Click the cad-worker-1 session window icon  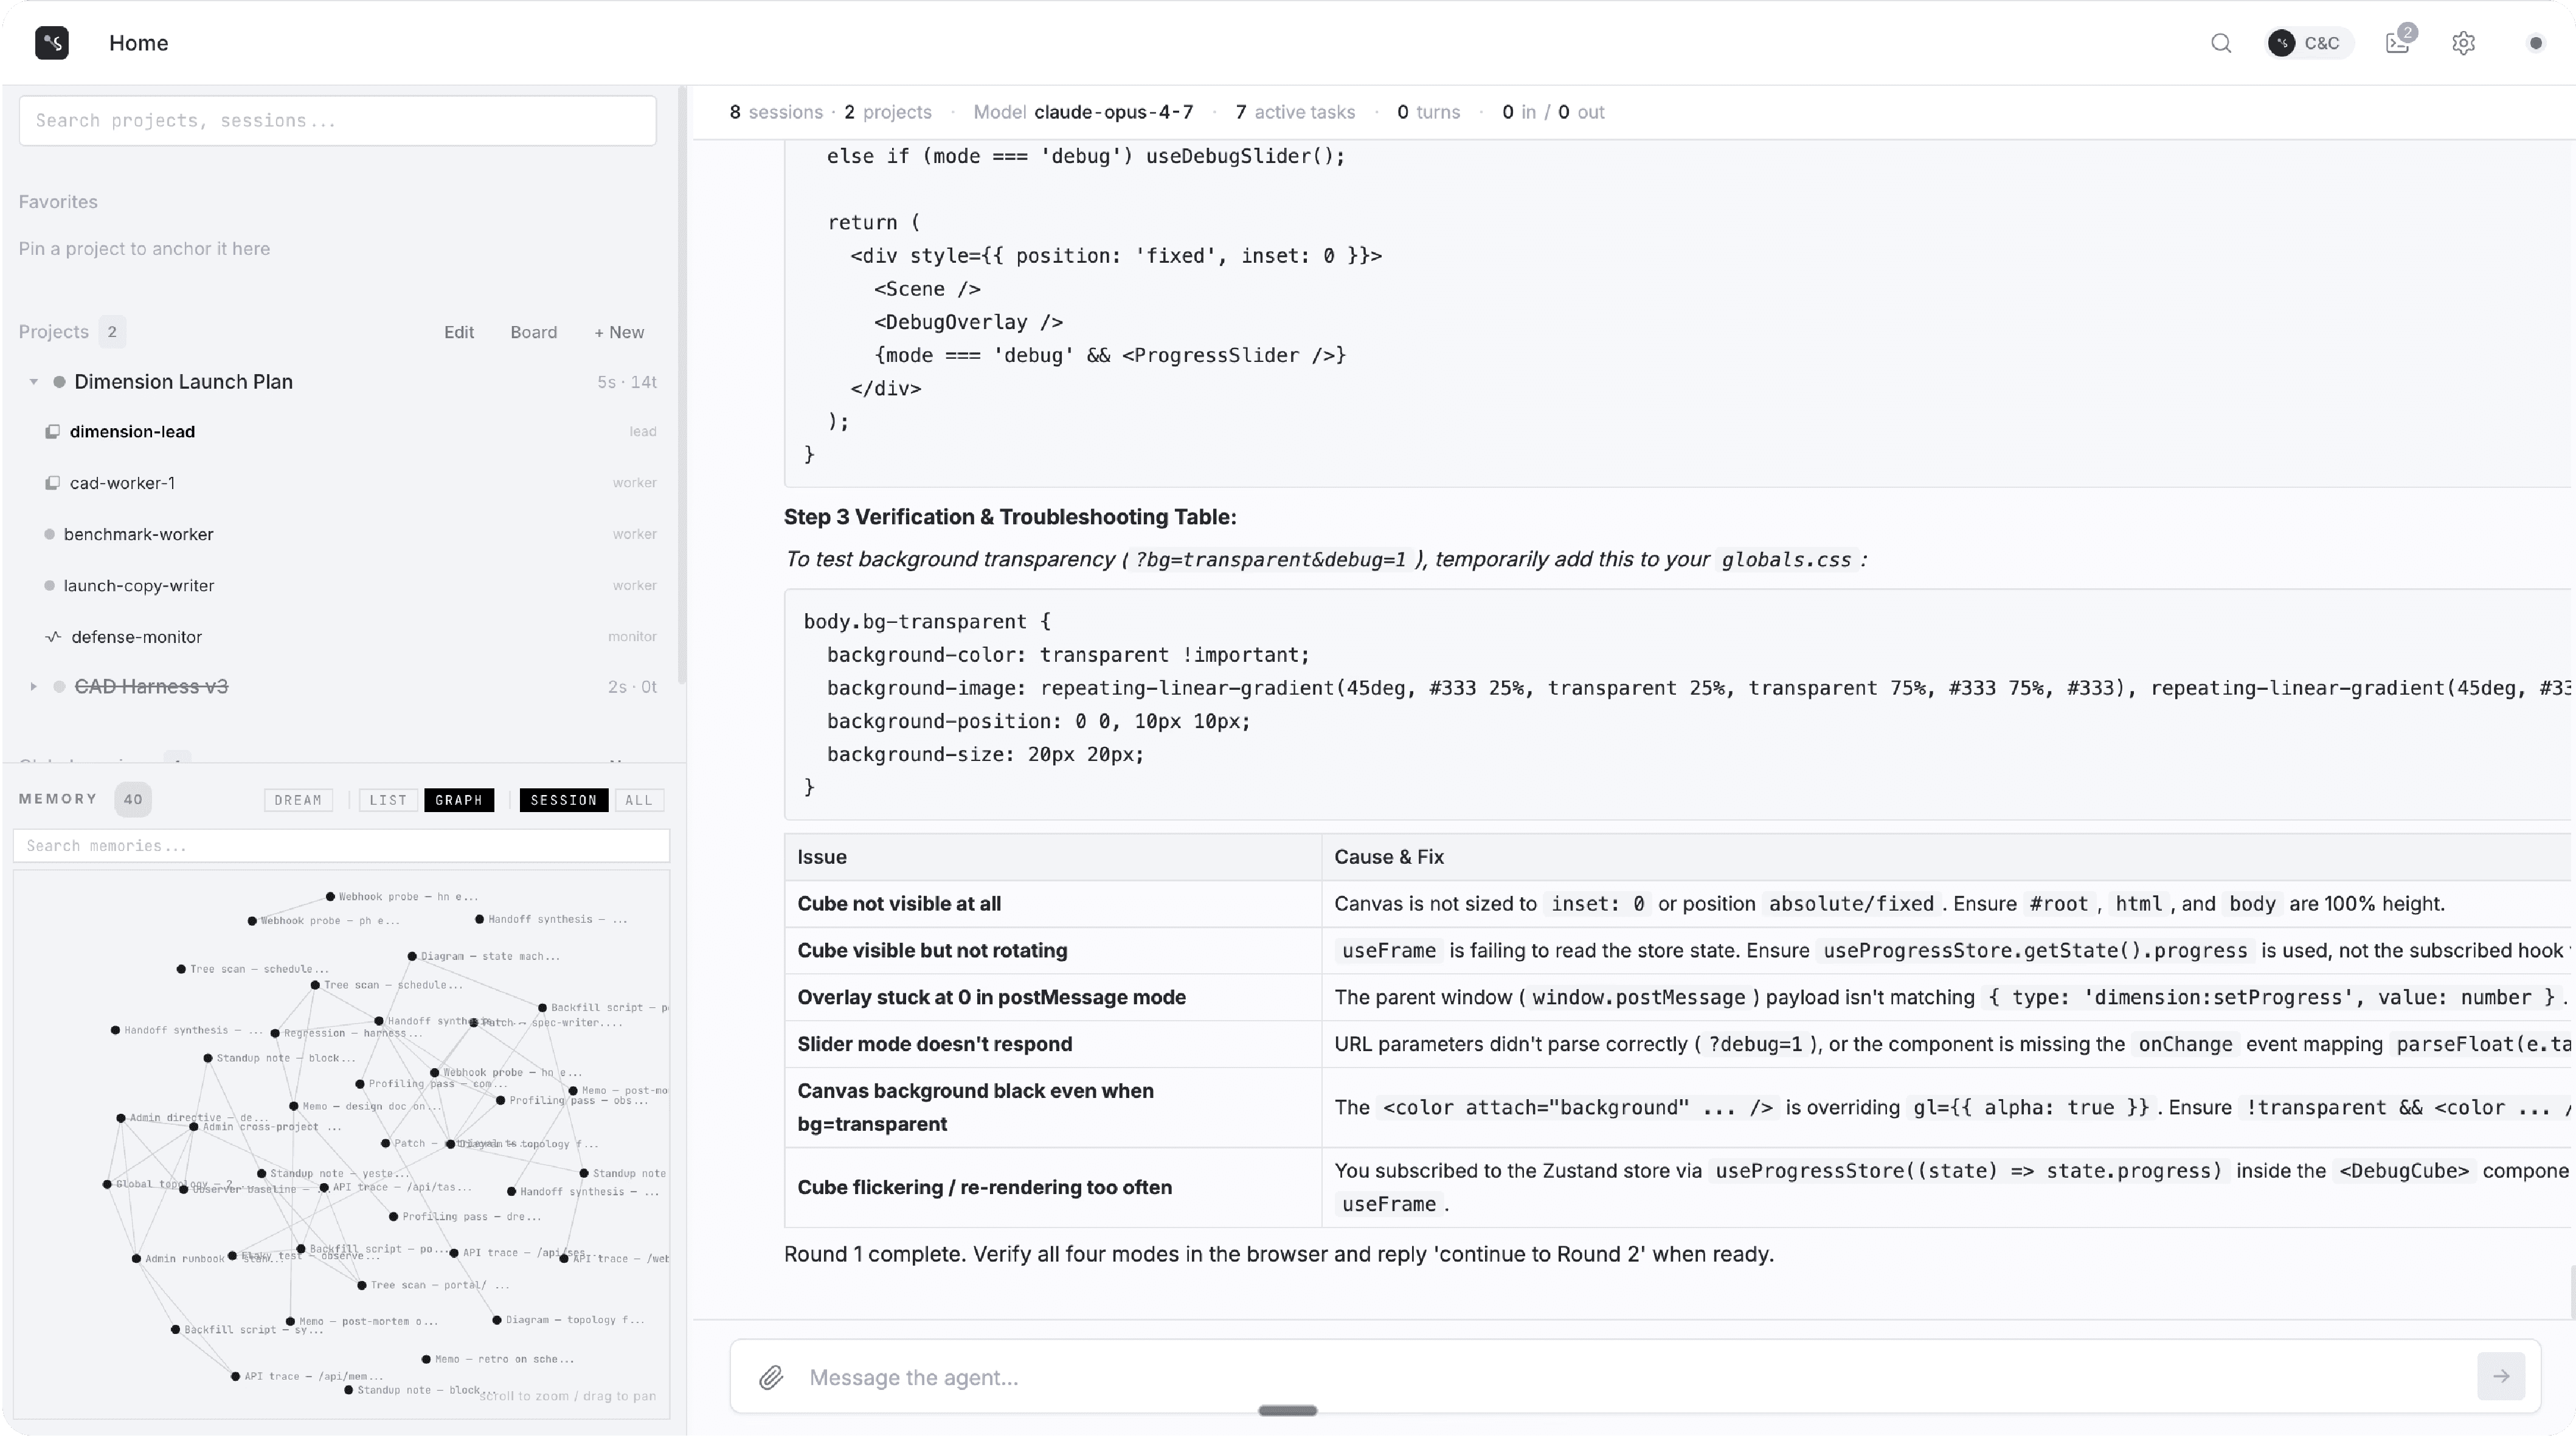[52, 483]
